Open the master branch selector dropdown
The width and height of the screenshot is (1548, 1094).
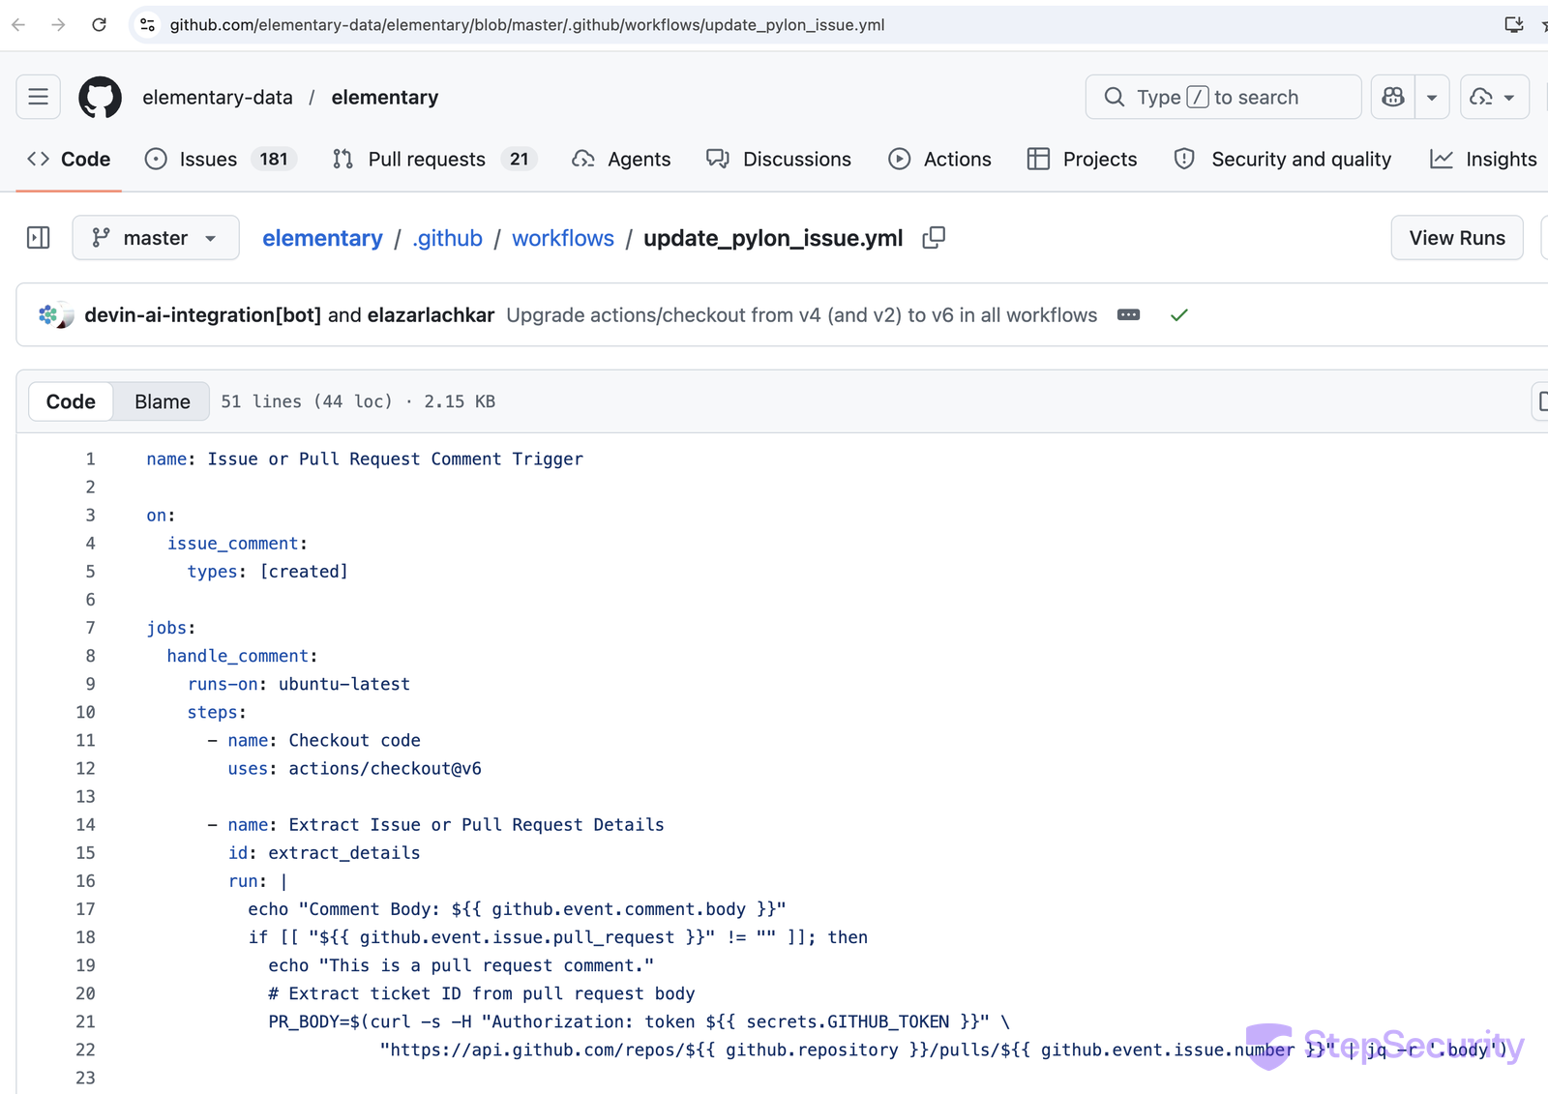(156, 238)
